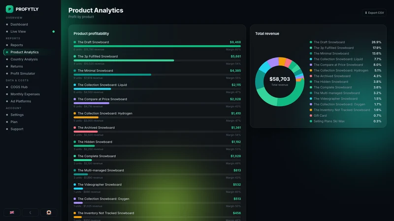
Task: Click The Complete Snowboard legend entry
Action: tap(346, 87)
